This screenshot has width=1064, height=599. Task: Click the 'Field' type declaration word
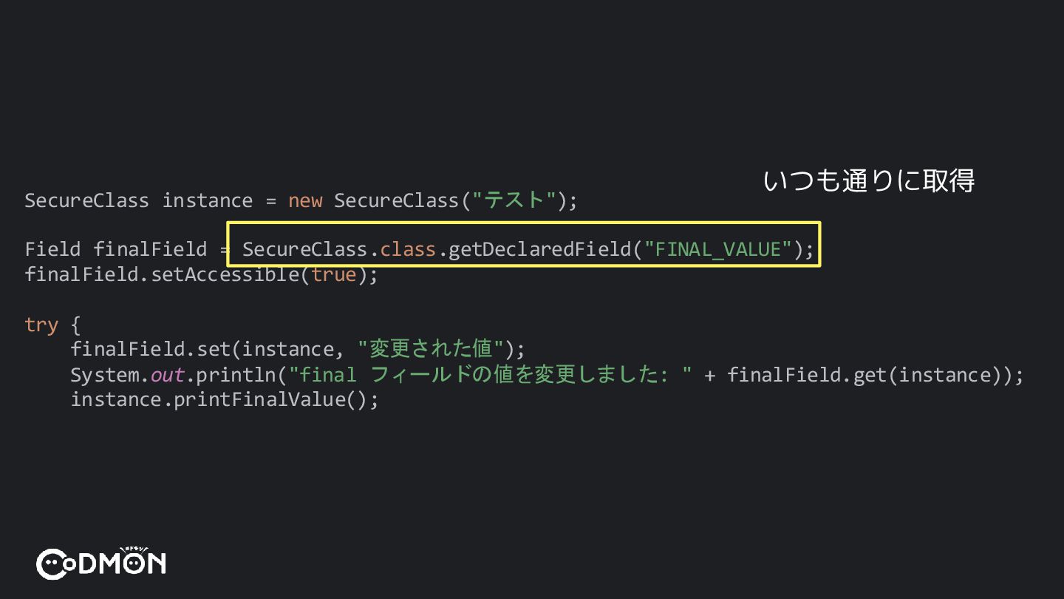click(x=52, y=249)
